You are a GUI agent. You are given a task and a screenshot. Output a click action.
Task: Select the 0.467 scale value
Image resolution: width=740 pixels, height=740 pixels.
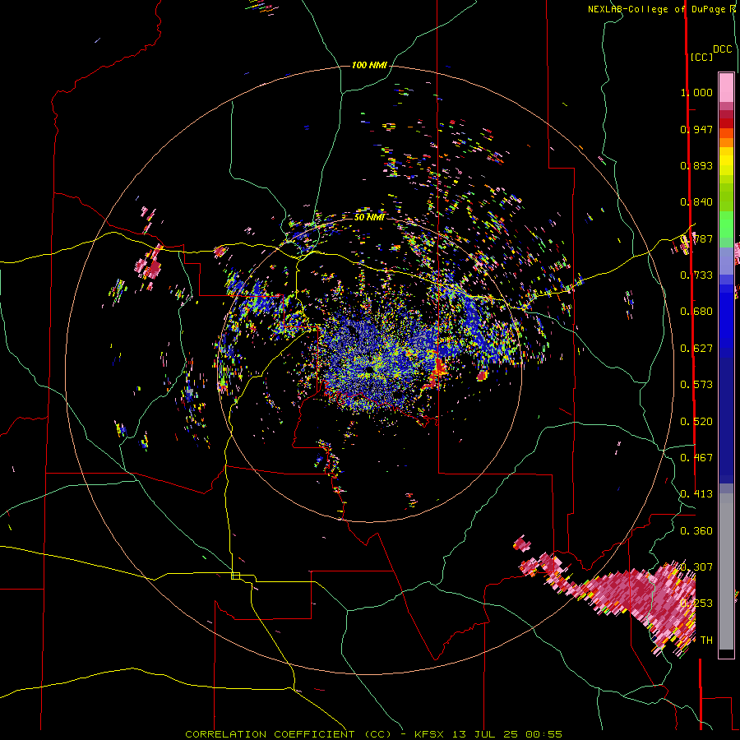tap(696, 458)
